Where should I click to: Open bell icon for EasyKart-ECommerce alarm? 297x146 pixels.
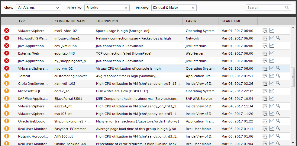coord(265,129)
